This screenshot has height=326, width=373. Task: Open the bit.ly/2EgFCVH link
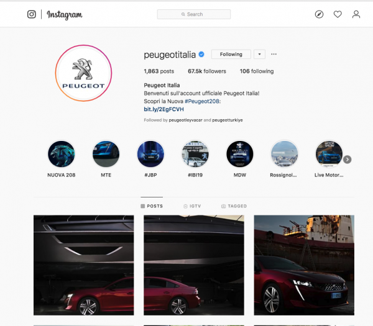tap(163, 109)
